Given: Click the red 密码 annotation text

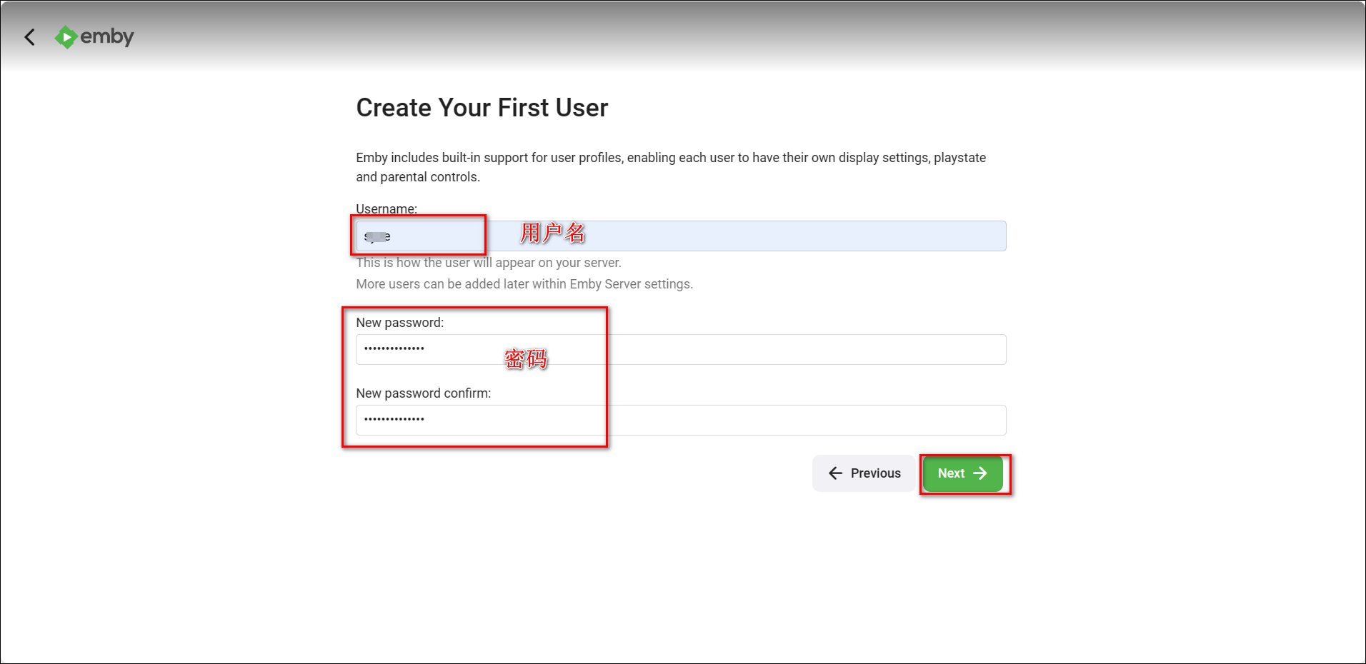Looking at the screenshot, I should (x=526, y=358).
